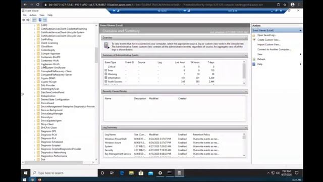The image size is (323, 182).
Task: Select Desired State Configuration tree folder
Action: pos(55,100)
